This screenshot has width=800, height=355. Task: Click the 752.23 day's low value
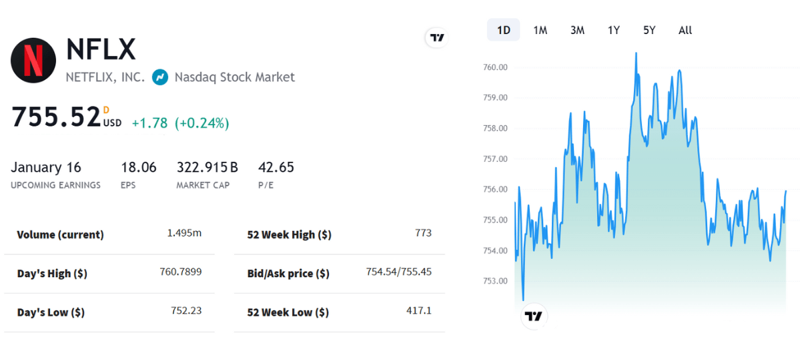click(x=186, y=310)
